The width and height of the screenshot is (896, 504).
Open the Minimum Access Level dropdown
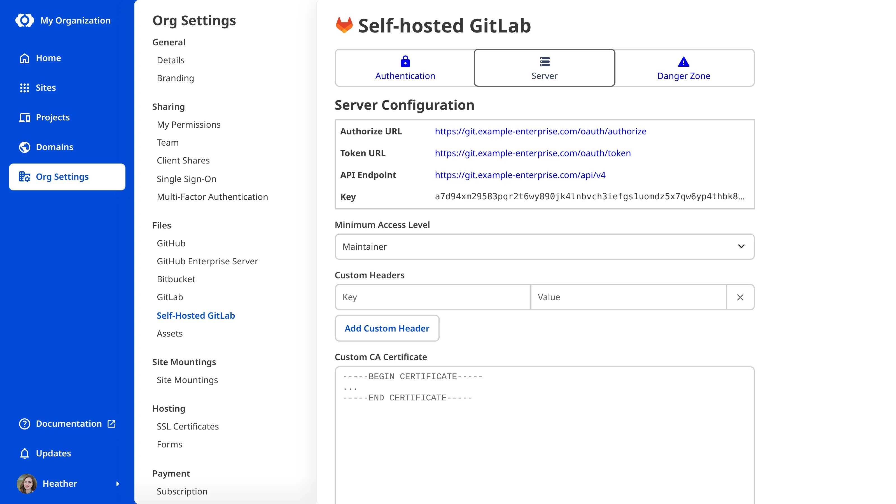tap(544, 247)
